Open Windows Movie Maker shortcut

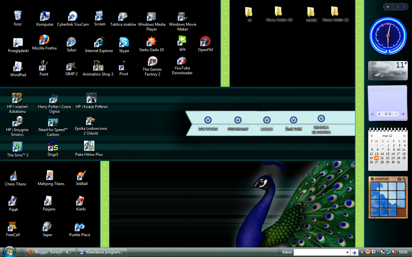click(x=183, y=21)
